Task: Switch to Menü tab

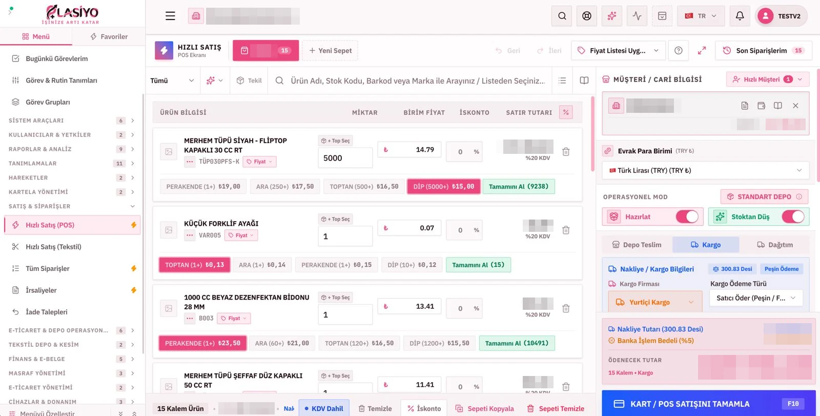Action: 36,36
